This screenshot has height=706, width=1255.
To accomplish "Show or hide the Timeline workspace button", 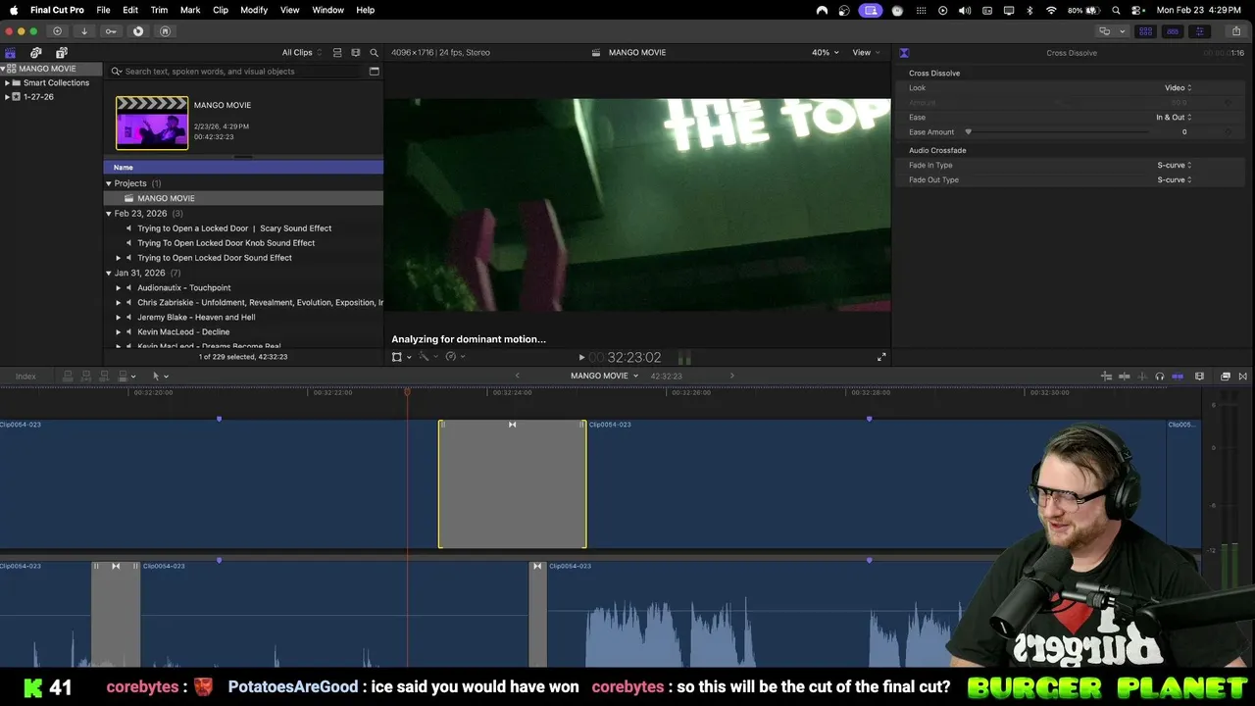I will (1173, 31).
